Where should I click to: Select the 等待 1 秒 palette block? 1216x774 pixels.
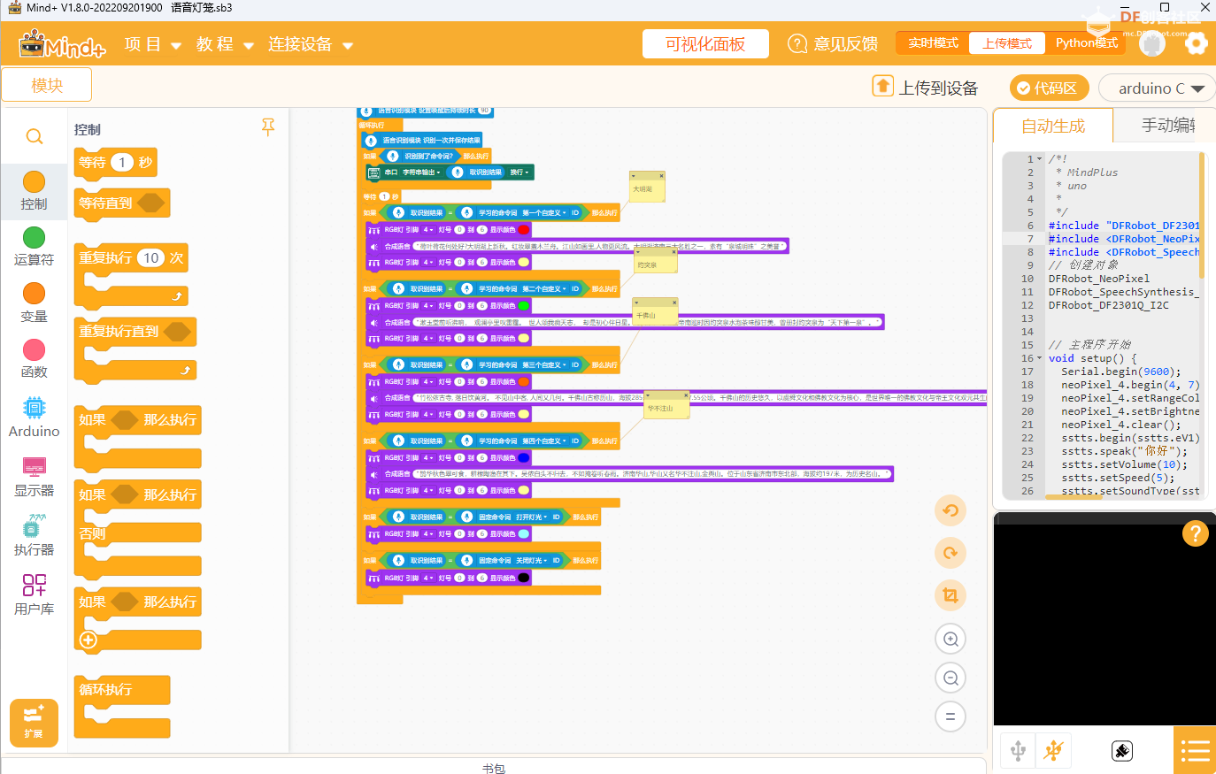pos(116,163)
